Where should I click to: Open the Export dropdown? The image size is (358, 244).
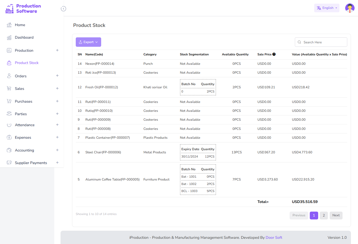pyautogui.click(x=88, y=42)
